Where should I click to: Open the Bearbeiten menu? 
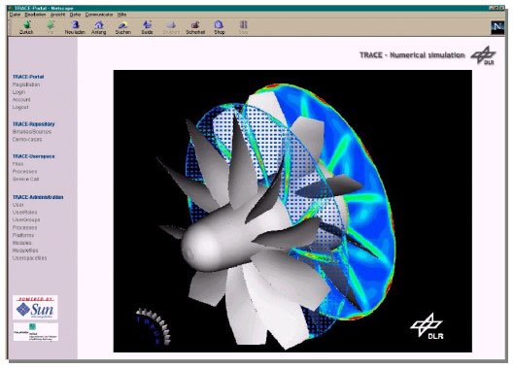(x=35, y=15)
